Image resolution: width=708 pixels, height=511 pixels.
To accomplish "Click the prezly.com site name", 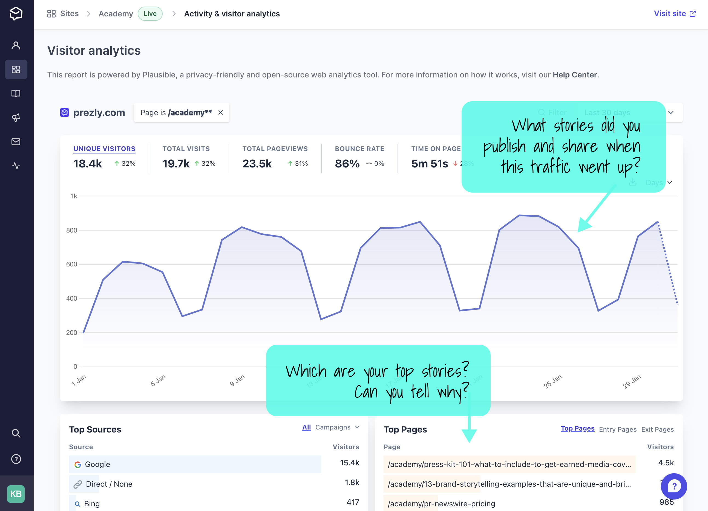I will click(99, 112).
